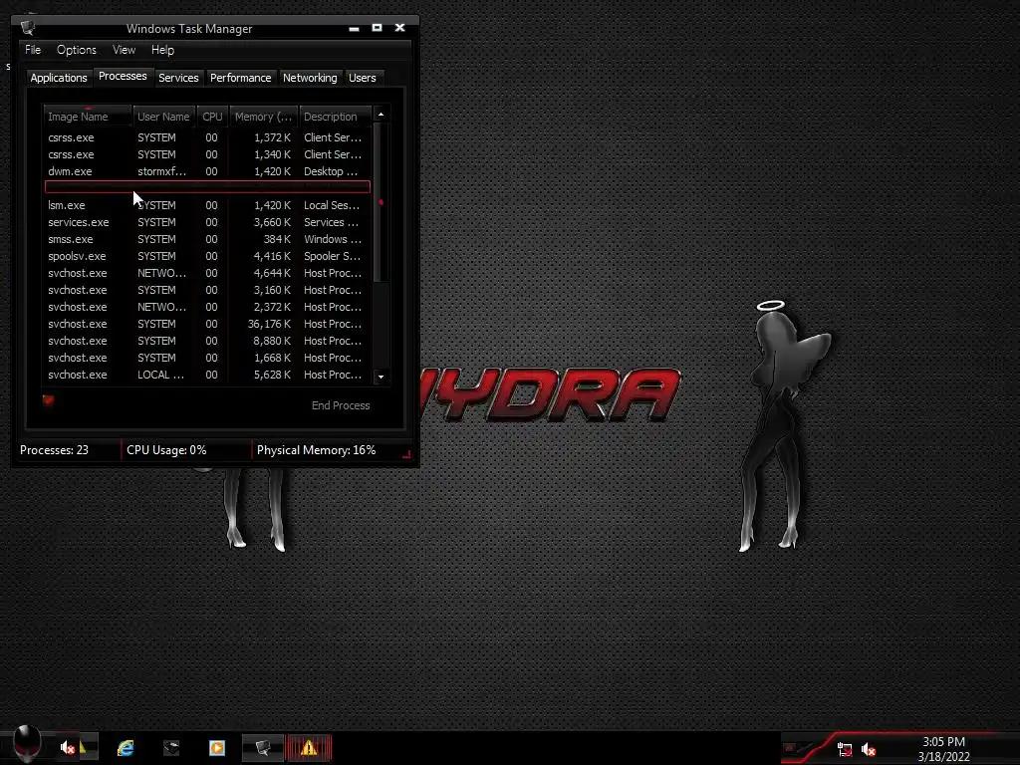Sort processes by User Name column
The width and height of the screenshot is (1020, 765).
[163, 117]
